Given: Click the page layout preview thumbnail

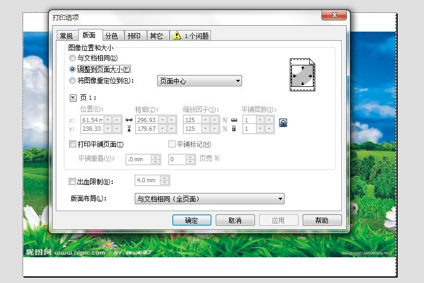Looking at the screenshot, I should (x=302, y=75).
